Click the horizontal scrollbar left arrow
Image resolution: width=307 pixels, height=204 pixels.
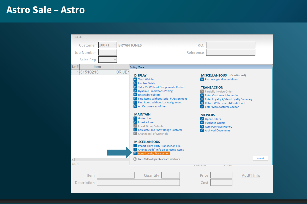73,160
